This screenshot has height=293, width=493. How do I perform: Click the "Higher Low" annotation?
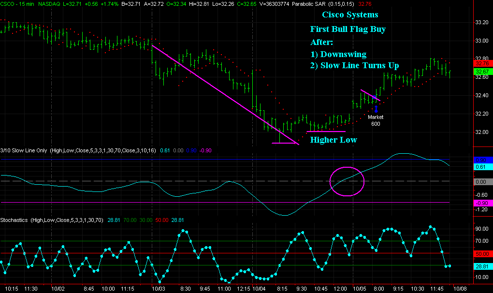333,140
